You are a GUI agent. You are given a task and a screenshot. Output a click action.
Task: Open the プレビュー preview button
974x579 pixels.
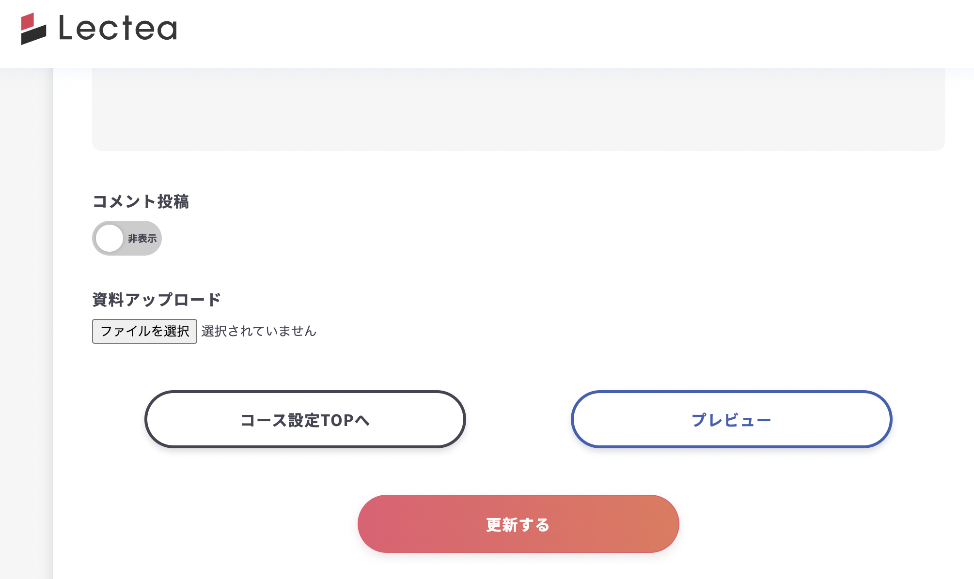pyautogui.click(x=731, y=419)
